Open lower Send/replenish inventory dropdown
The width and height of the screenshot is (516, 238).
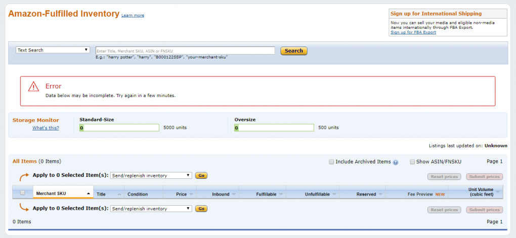[151, 209]
